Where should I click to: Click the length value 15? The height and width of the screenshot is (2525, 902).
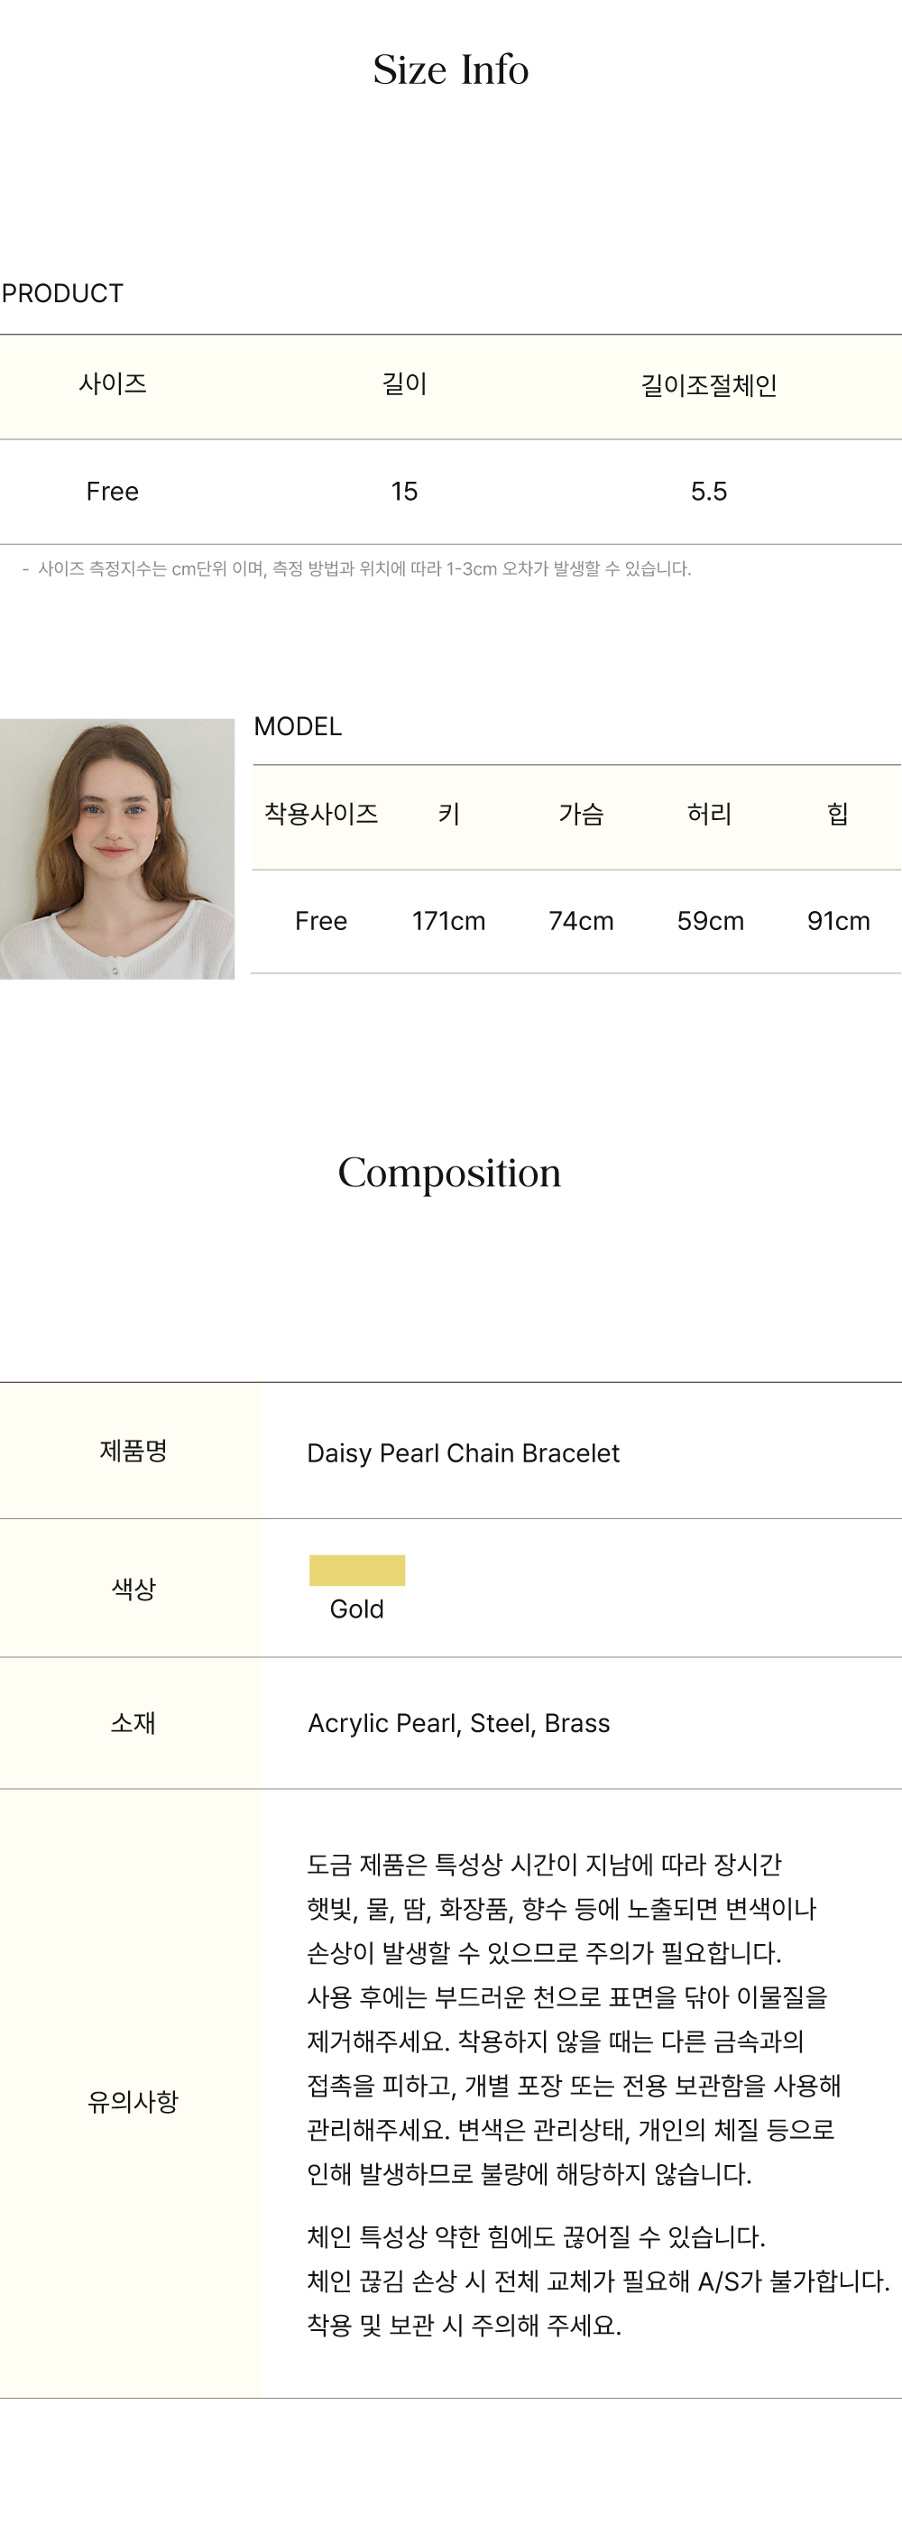point(404,491)
